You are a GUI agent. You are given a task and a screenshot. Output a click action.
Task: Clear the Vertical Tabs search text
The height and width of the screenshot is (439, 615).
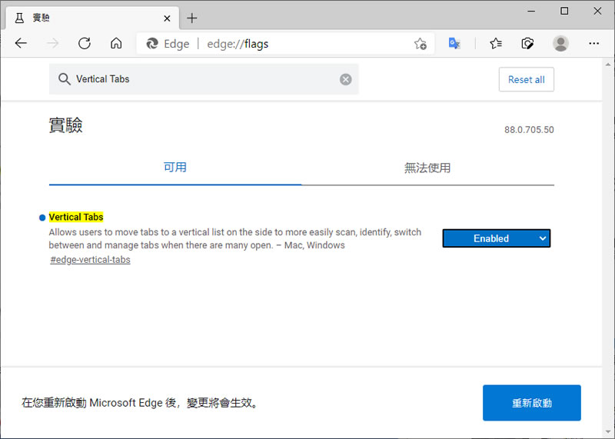(345, 79)
